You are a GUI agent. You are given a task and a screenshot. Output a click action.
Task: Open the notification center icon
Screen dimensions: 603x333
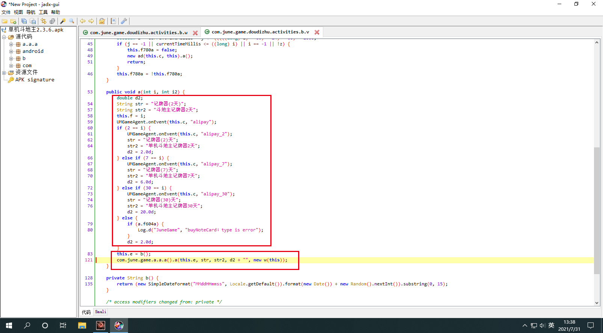click(591, 325)
